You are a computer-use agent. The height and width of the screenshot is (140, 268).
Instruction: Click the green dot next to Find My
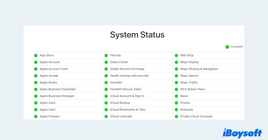point(106,55)
